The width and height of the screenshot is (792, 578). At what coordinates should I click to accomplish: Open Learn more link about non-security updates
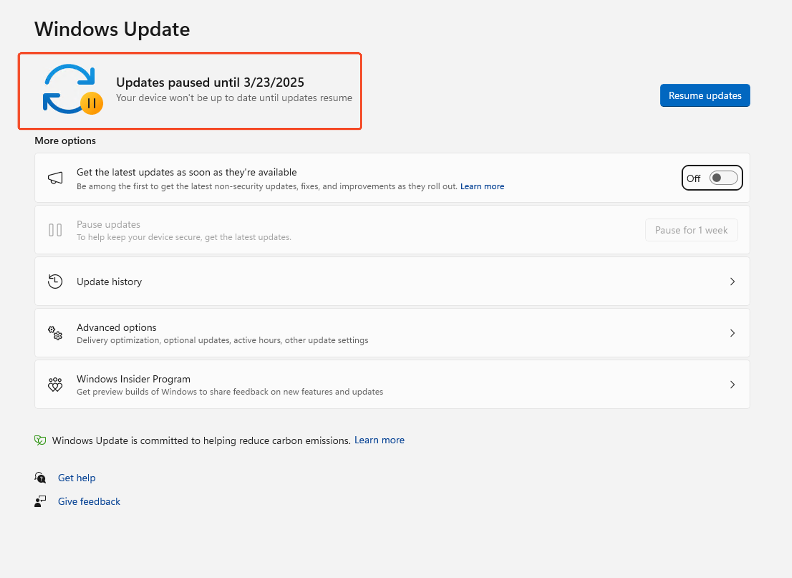(x=482, y=186)
